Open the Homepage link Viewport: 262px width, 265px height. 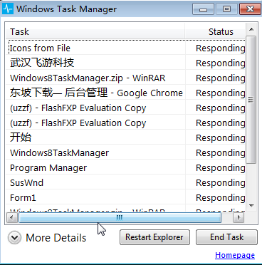pos(235,255)
